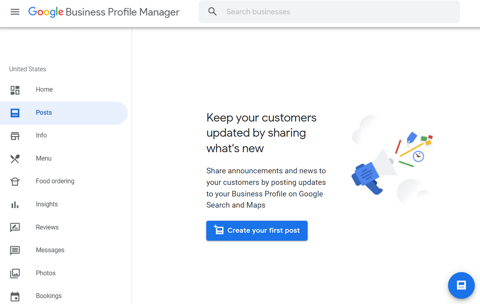This screenshot has height=304, width=480.
Task: Open Reviews page label
Action: [47, 228]
